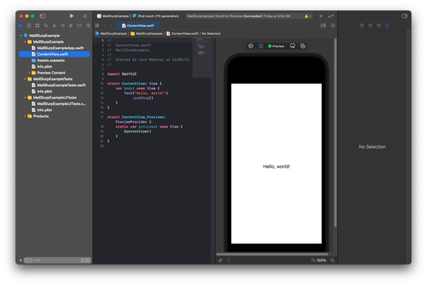Viewport: 427px width, 285px height.
Task: Open the editor options minimap menu
Action: point(323,26)
